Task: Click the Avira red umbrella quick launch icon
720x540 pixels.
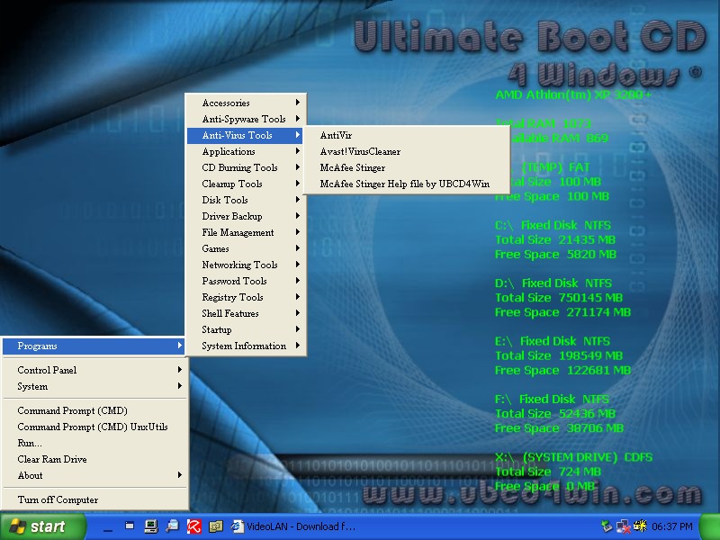Action: 193,526
